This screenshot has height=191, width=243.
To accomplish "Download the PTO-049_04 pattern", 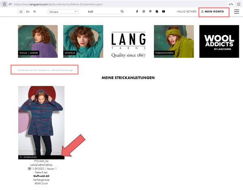I will (41, 157).
